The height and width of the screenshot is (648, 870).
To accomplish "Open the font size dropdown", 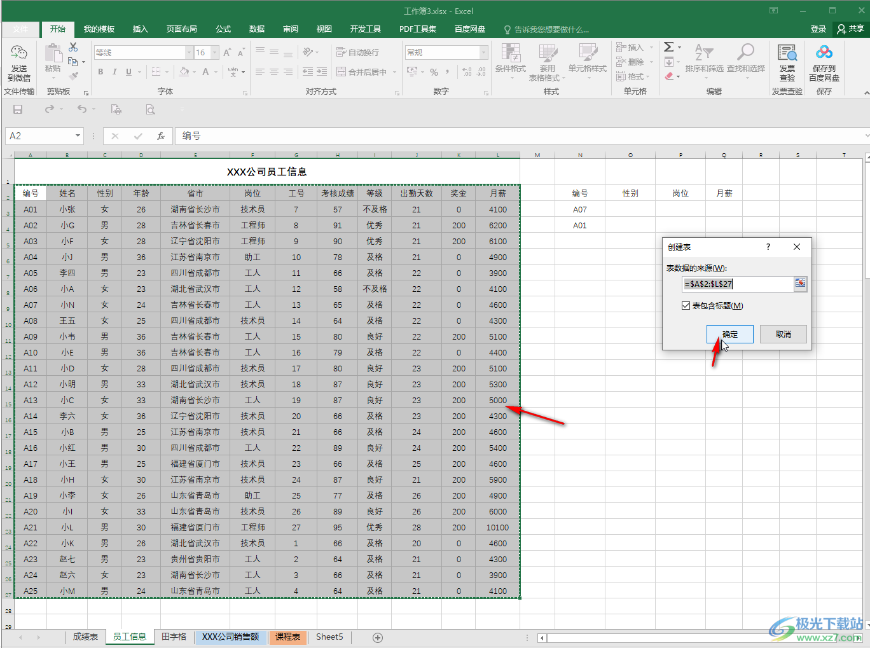I will pos(215,52).
